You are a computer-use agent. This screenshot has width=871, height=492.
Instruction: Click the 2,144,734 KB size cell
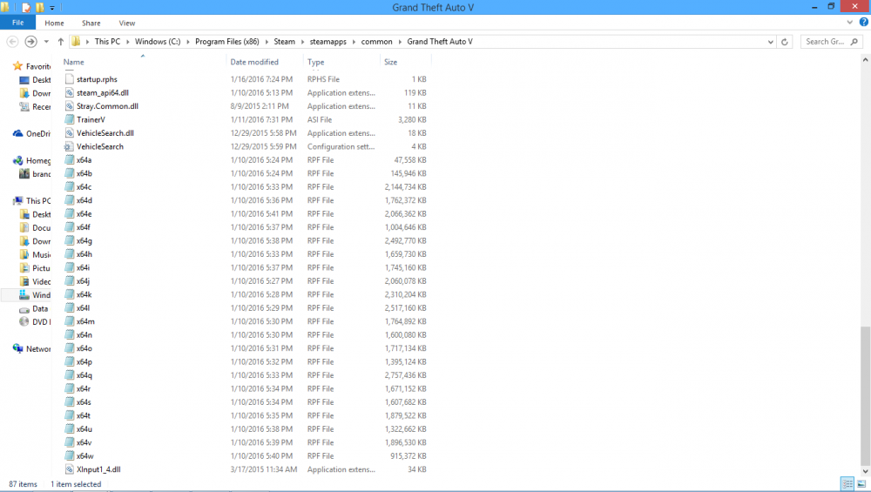coord(406,187)
